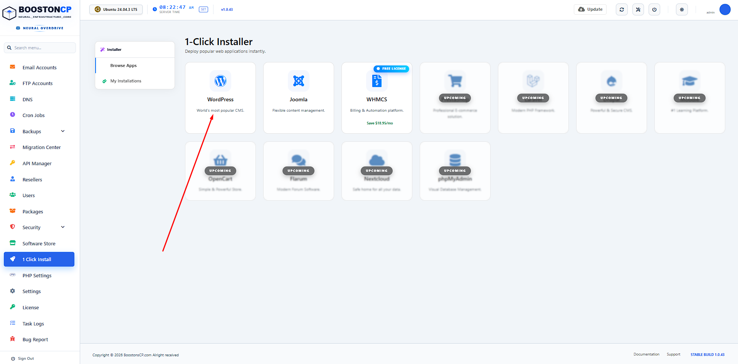
Task: Click the Email Accounts envelope icon
Action: (12, 67)
